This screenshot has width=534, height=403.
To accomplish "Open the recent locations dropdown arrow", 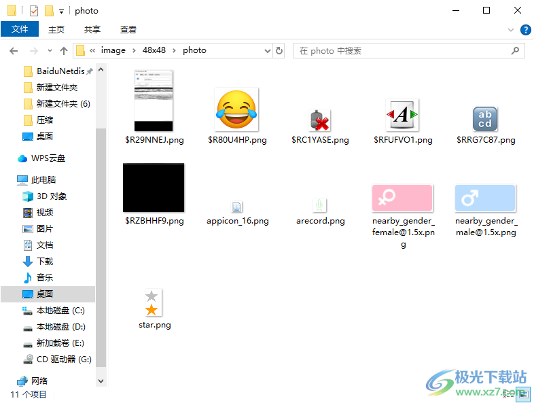I will (x=50, y=51).
